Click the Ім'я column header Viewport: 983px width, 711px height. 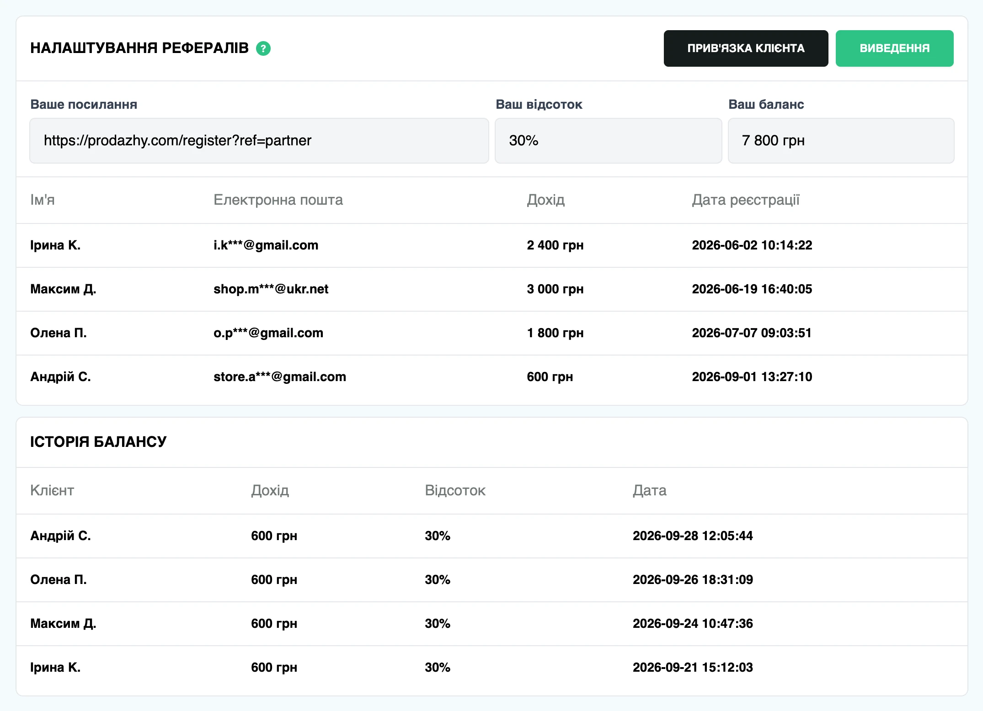coord(43,200)
